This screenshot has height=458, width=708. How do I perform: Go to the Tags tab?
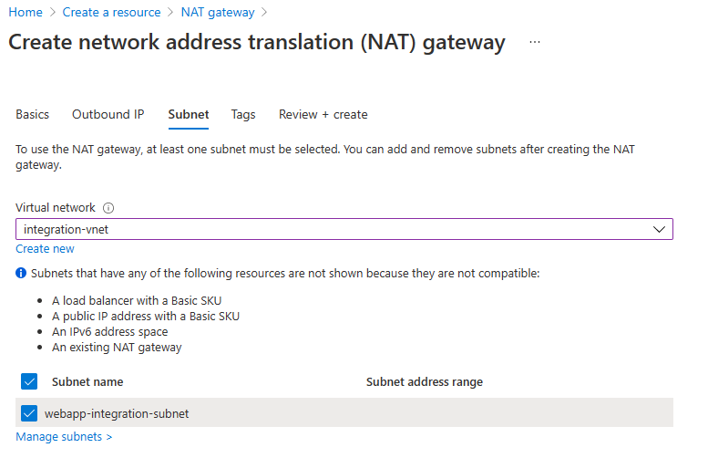pyautogui.click(x=243, y=114)
